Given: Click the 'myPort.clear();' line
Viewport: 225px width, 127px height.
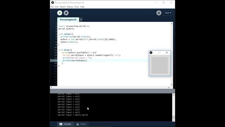Looking at the screenshot, I should click(x=69, y=42).
